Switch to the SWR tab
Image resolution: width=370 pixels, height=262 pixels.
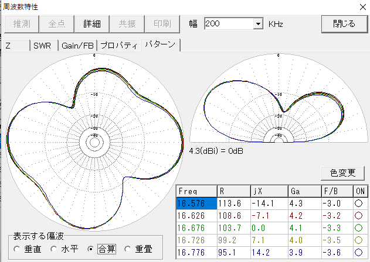[x=45, y=46]
